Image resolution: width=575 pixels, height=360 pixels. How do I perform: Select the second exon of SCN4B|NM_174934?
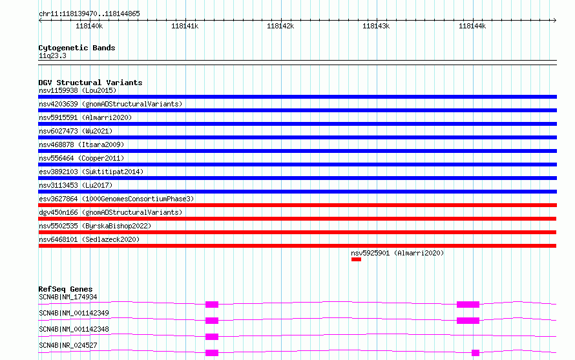pos(468,305)
